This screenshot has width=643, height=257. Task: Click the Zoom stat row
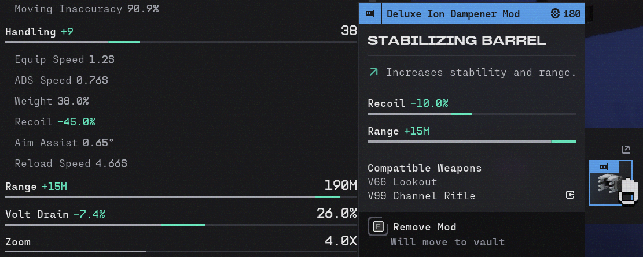[x=181, y=242]
